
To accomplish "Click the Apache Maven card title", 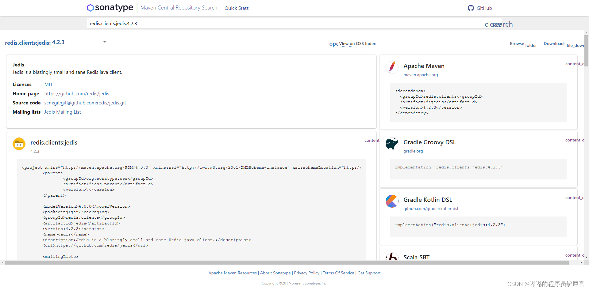I will 424,66.
